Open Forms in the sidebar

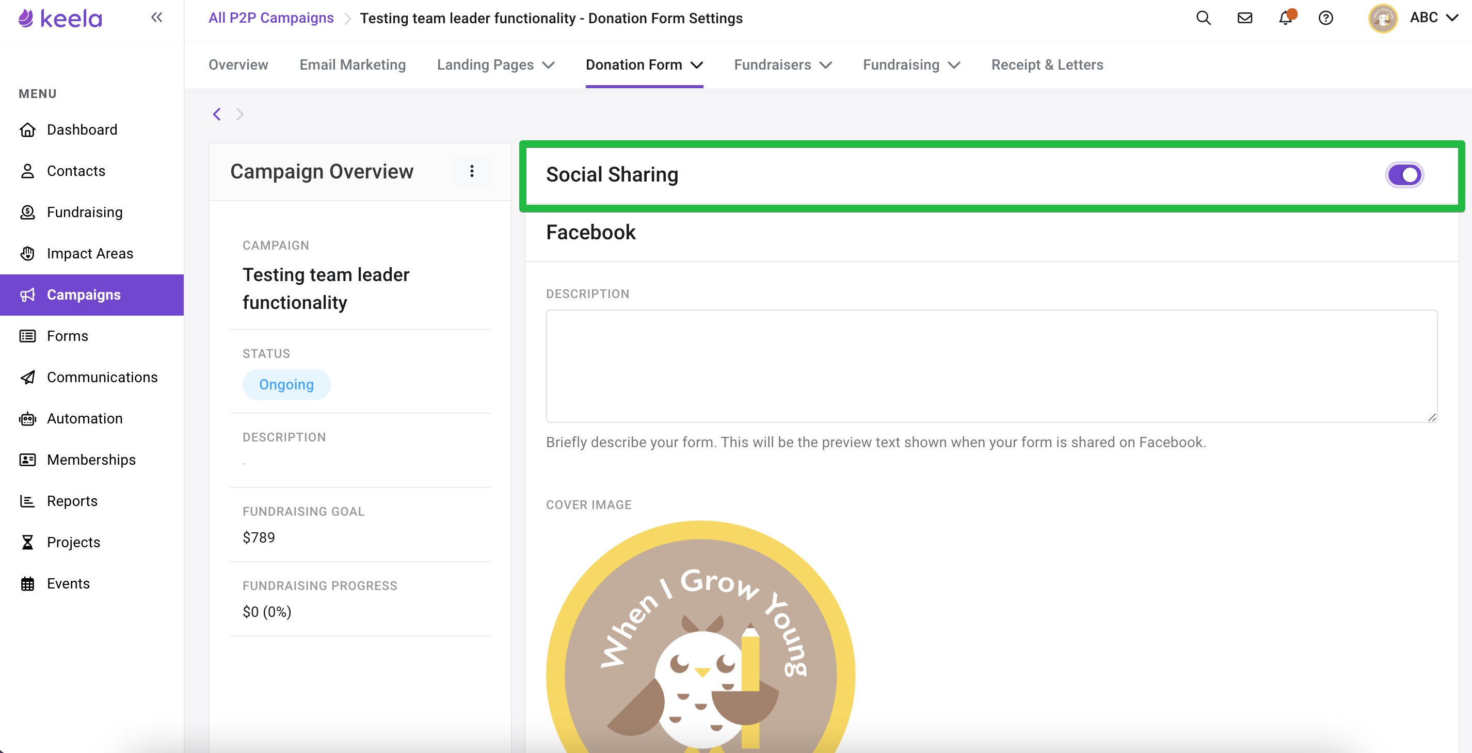(x=92, y=336)
